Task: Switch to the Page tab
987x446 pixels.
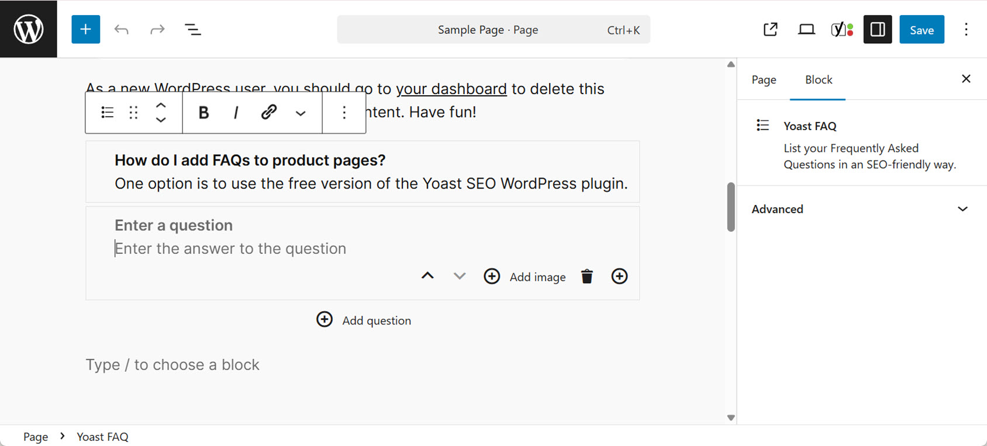Action: click(x=764, y=79)
